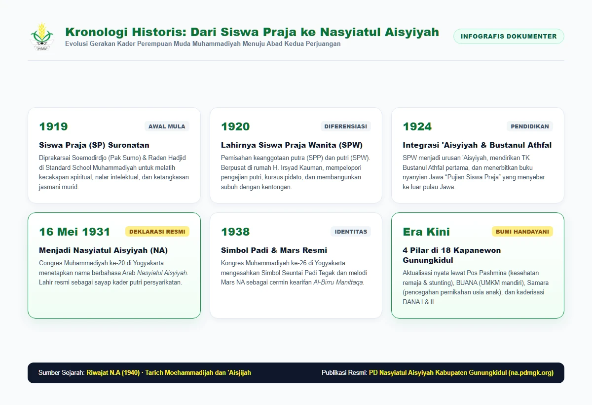
Task: Click description starting Kongres Muhammadiyah ke-26
Action: click(x=295, y=273)
